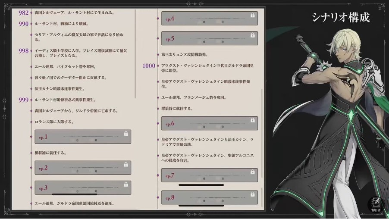Click the year 999 label
This screenshot has height=219, width=389.
click(x=24, y=100)
